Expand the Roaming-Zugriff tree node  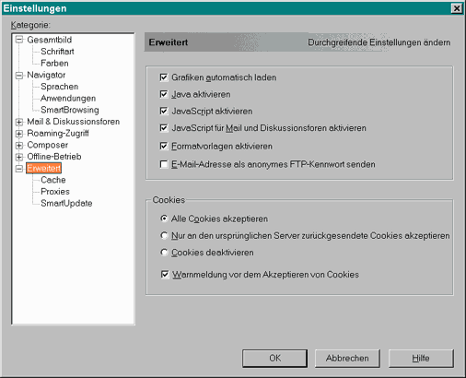(x=19, y=134)
